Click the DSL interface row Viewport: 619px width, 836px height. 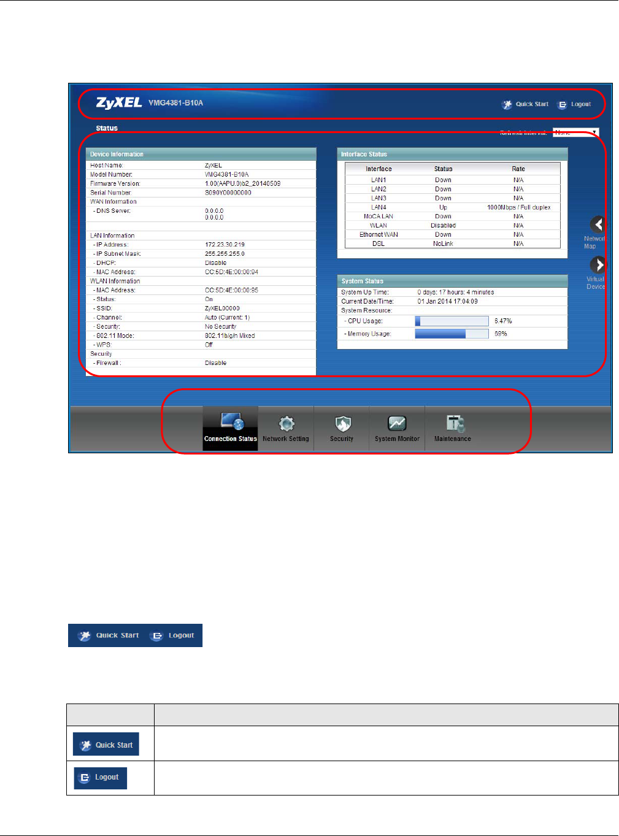click(x=453, y=244)
